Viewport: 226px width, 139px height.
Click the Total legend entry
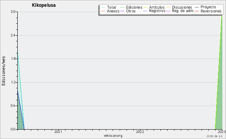click(108, 7)
